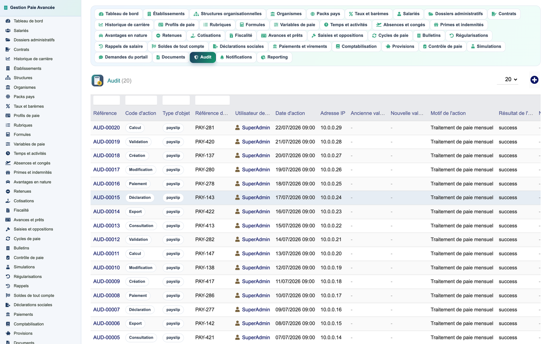The image size is (551, 344).
Task: Open Tableau de bord in the sidebar
Action: (28, 21)
